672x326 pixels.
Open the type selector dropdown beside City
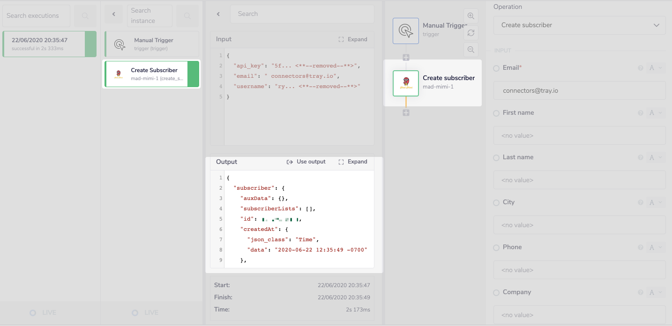click(656, 203)
